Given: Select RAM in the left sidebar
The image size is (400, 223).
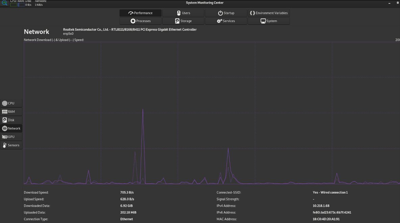Looking at the screenshot, I should [x=11, y=111].
